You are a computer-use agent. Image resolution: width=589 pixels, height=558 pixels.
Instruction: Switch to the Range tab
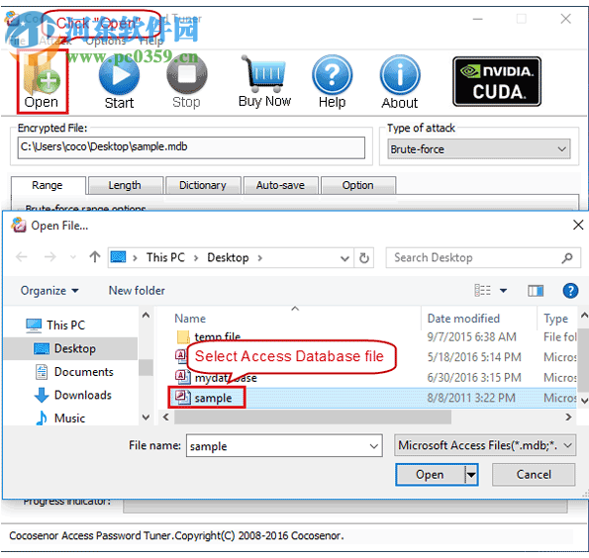48,185
